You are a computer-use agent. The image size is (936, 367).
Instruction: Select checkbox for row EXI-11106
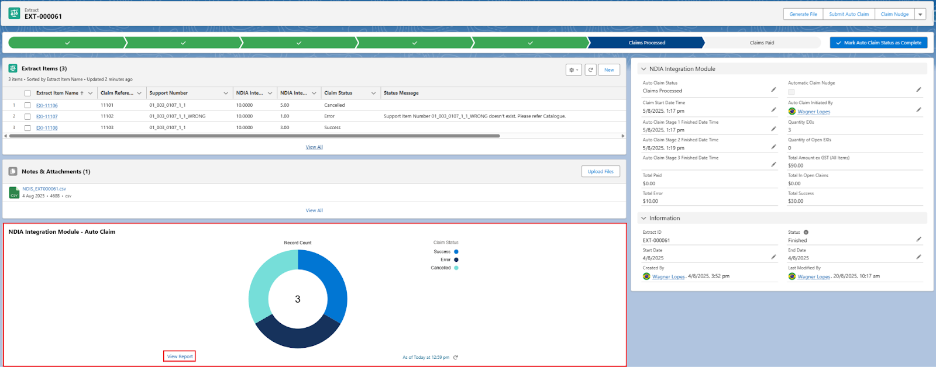pyautogui.click(x=27, y=106)
